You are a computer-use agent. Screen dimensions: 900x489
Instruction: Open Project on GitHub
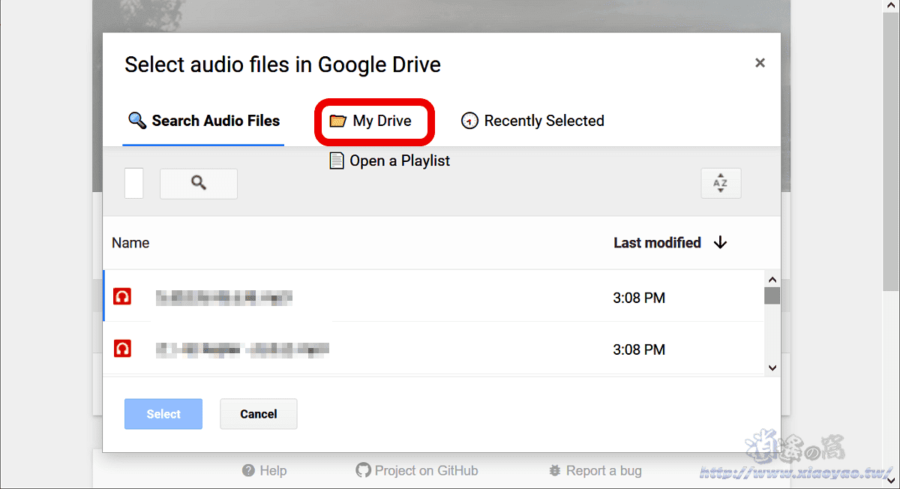417,470
